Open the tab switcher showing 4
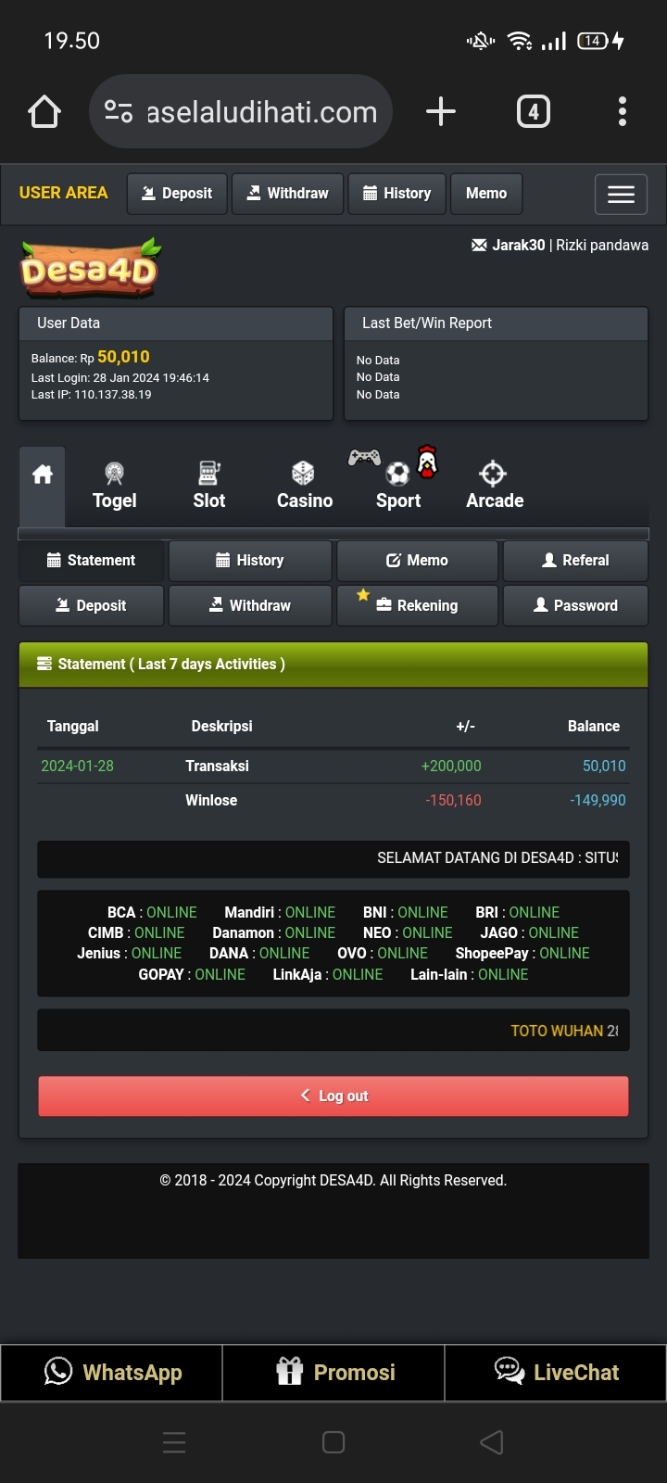 (x=534, y=111)
